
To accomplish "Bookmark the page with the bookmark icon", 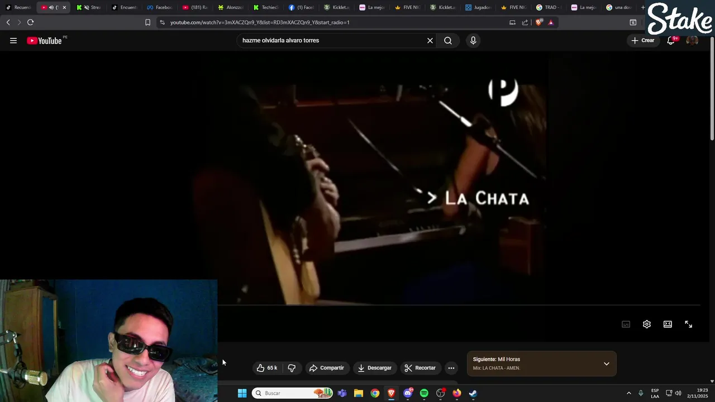I will (x=147, y=22).
